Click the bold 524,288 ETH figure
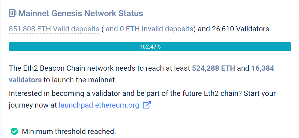This screenshot has height=138, width=299. point(213,68)
